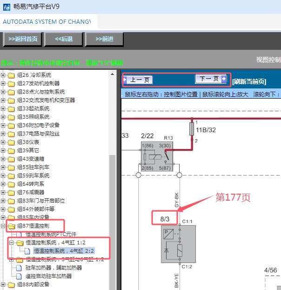
Task: Click the >>前进 forward button
Action: [x=105, y=39]
